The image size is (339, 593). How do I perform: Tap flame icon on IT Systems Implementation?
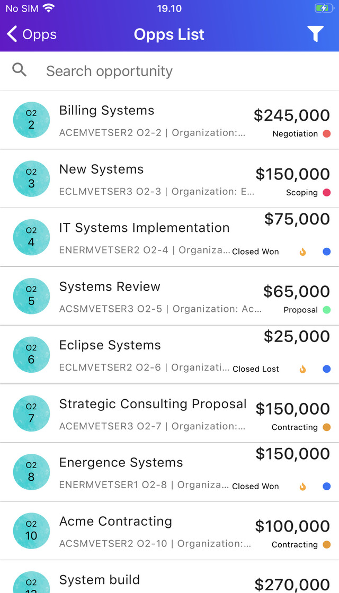tap(302, 252)
